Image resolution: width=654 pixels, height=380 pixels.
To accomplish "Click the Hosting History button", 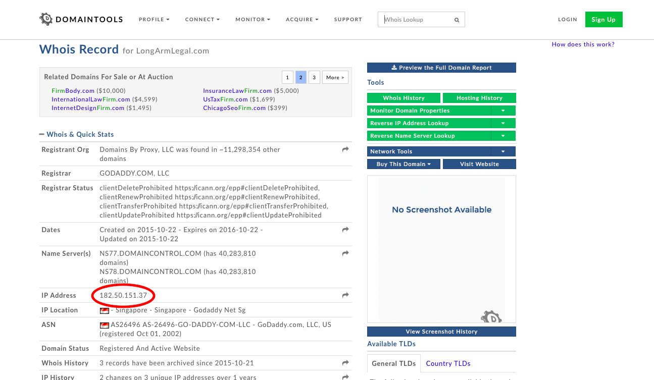I will coord(479,98).
